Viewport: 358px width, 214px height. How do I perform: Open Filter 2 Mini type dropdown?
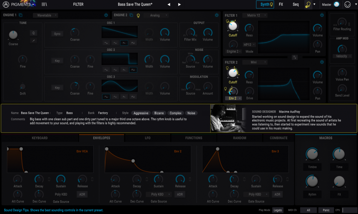point(255,62)
